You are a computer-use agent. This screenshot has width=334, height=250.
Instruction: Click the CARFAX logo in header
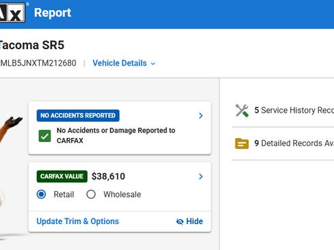click(12, 12)
